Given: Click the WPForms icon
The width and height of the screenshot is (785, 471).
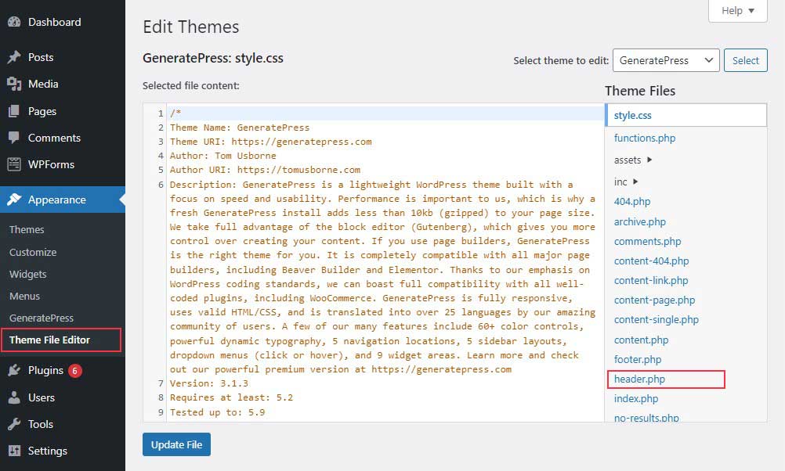Looking at the screenshot, I should point(14,164).
